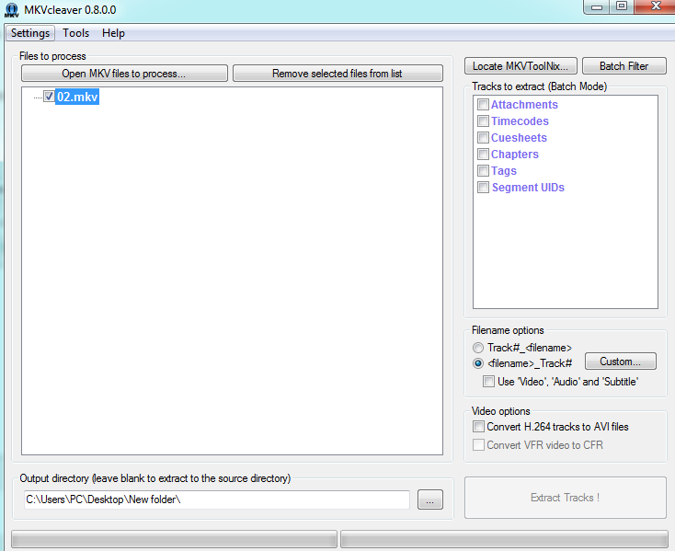675x551 pixels.
Task: Click into the output directory path field
Action: tap(216, 499)
